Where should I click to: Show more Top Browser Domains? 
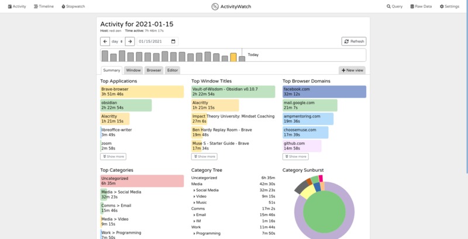tap(295, 157)
